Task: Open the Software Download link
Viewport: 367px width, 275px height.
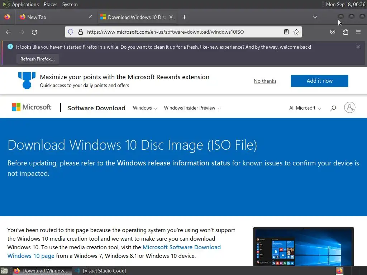Action: click(x=96, y=108)
